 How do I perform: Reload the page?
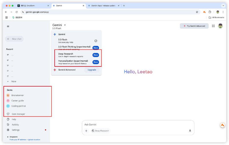point(17,12)
